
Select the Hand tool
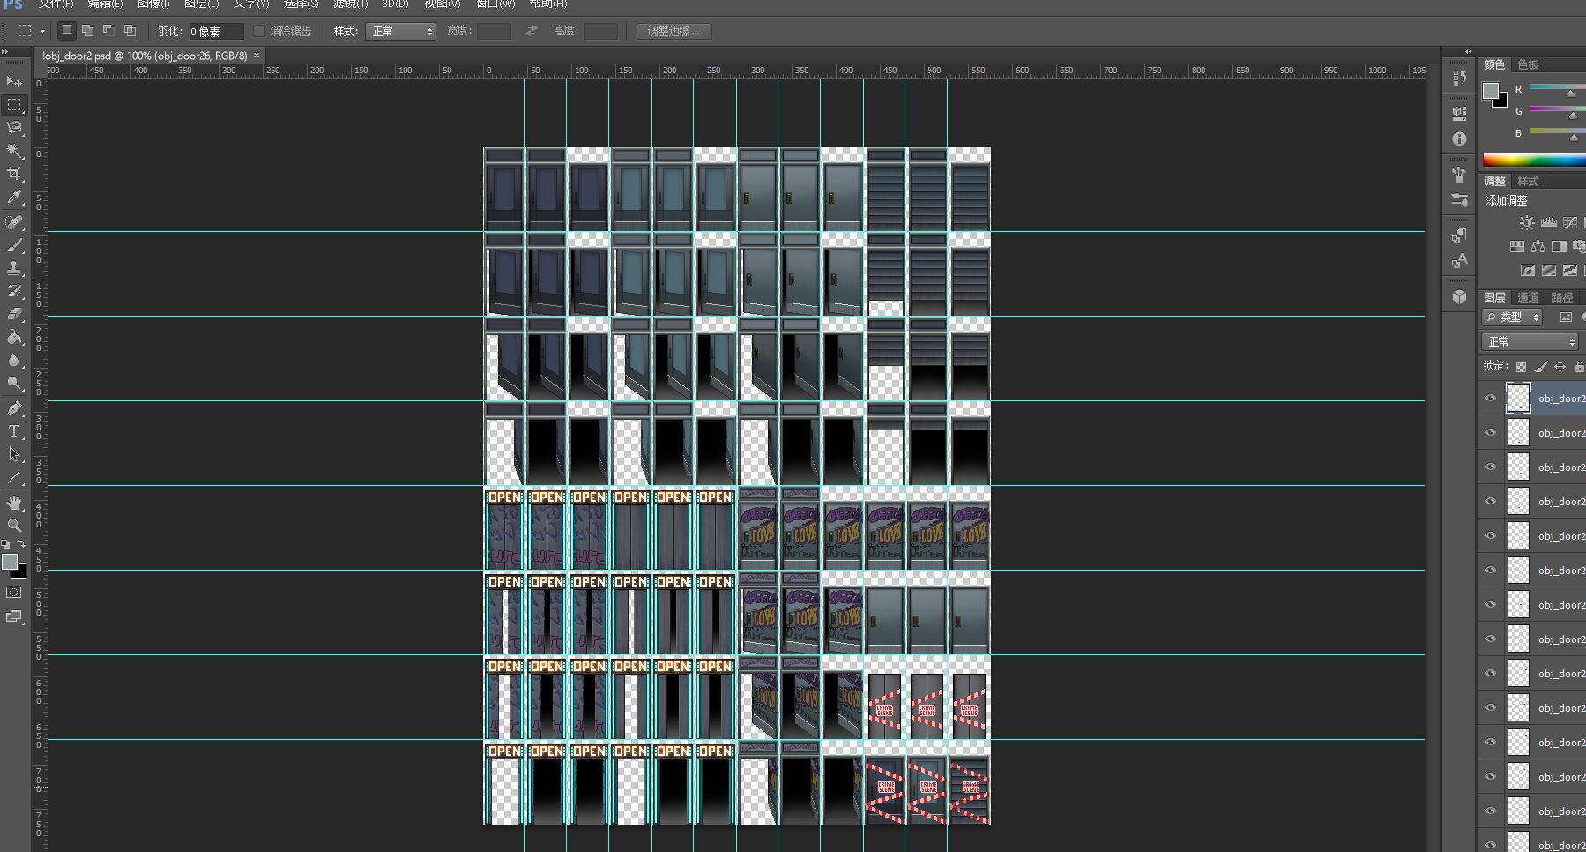click(14, 503)
